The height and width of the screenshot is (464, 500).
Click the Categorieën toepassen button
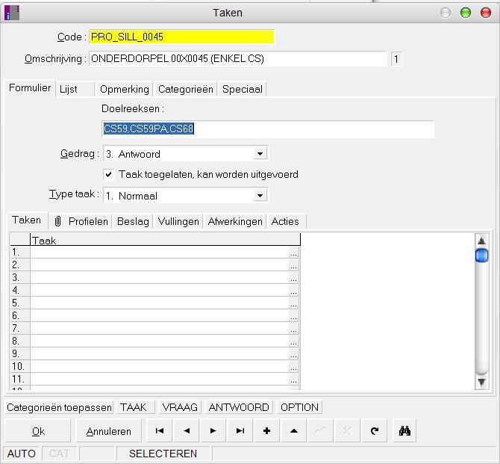[x=59, y=407]
